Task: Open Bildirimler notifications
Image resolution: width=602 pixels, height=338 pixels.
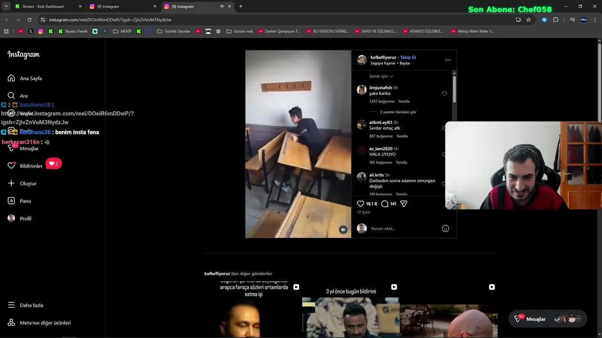Action: point(25,166)
